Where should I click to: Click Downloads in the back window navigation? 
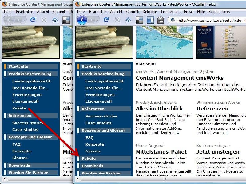pos(31,165)
